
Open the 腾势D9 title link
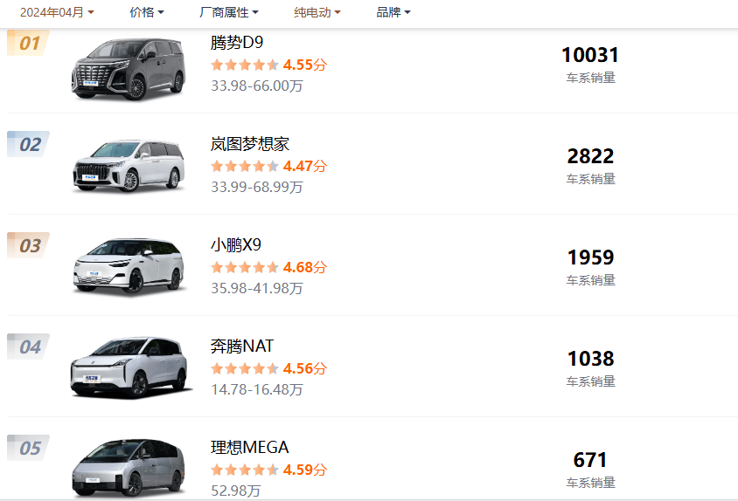[237, 43]
